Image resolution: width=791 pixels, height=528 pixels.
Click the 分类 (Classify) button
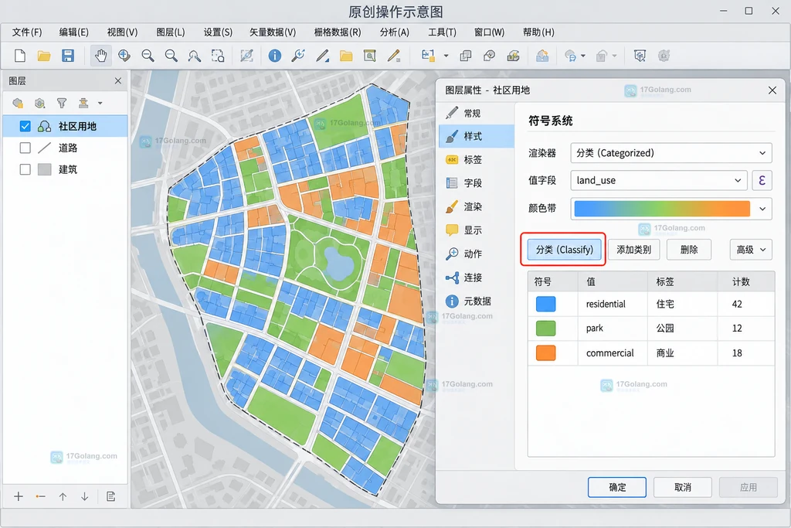tap(564, 250)
